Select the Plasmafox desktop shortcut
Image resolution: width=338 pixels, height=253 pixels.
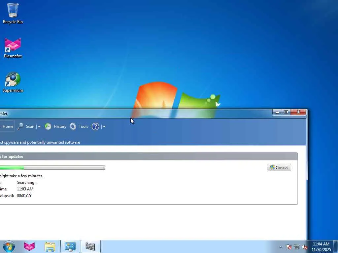(13, 48)
